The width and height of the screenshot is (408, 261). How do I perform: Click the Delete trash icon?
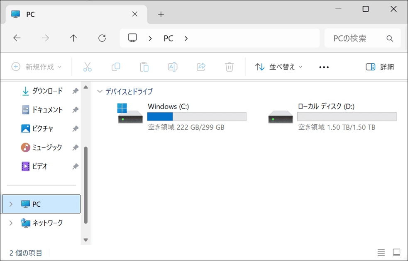[x=229, y=67]
